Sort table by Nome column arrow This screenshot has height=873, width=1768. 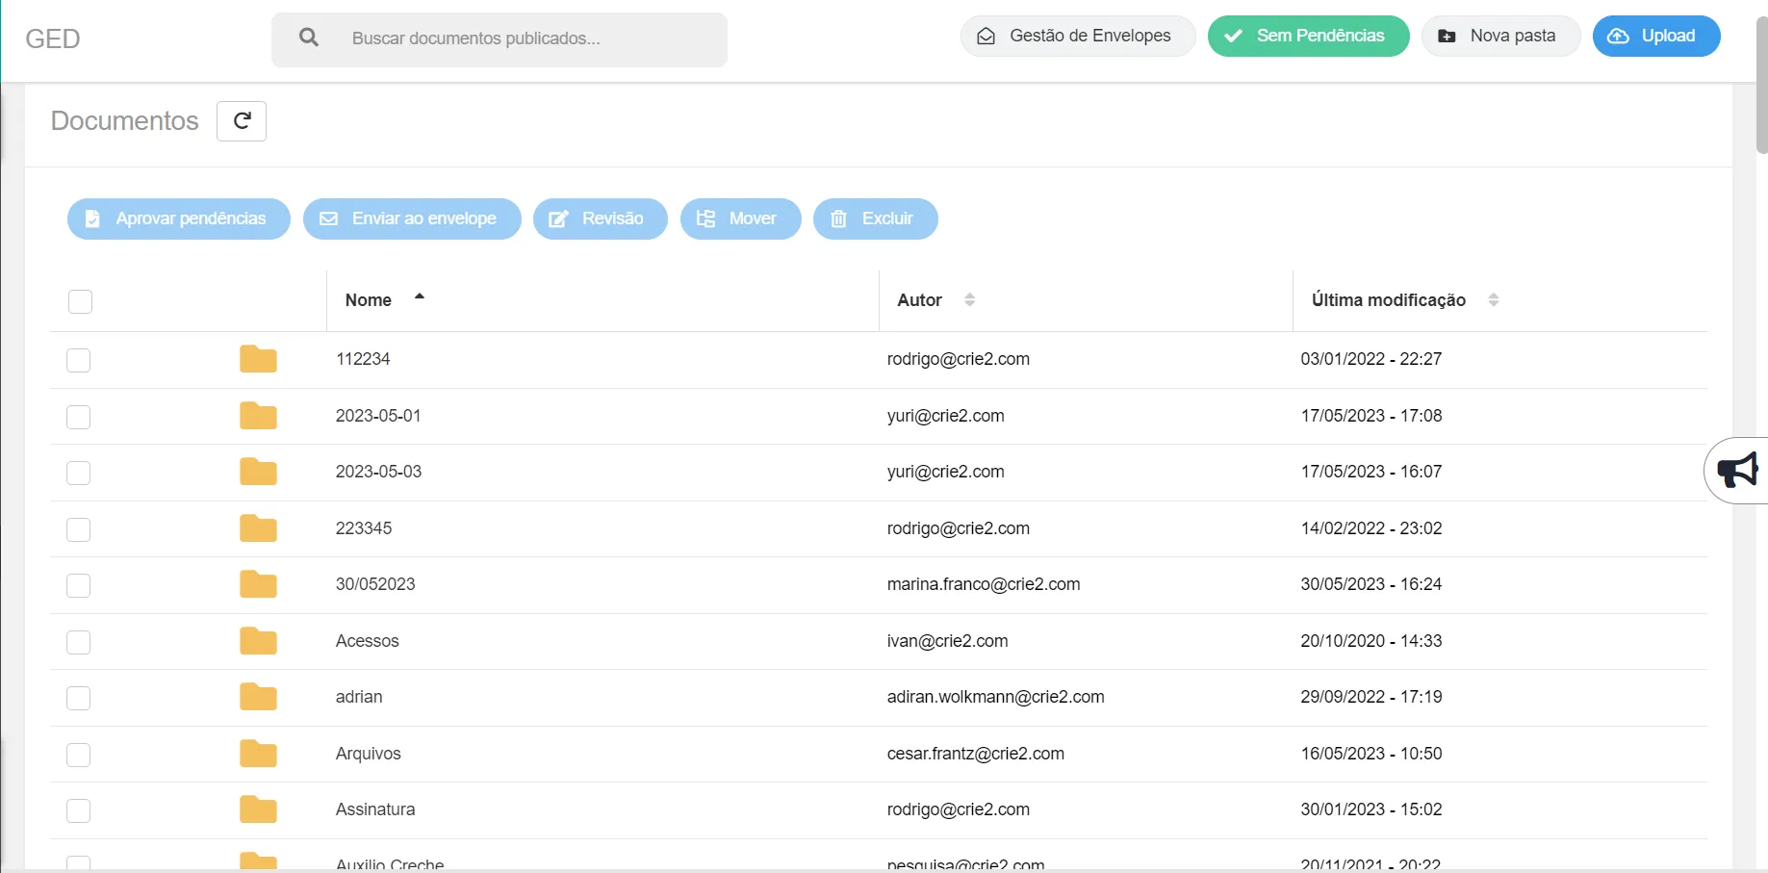tap(420, 296)
